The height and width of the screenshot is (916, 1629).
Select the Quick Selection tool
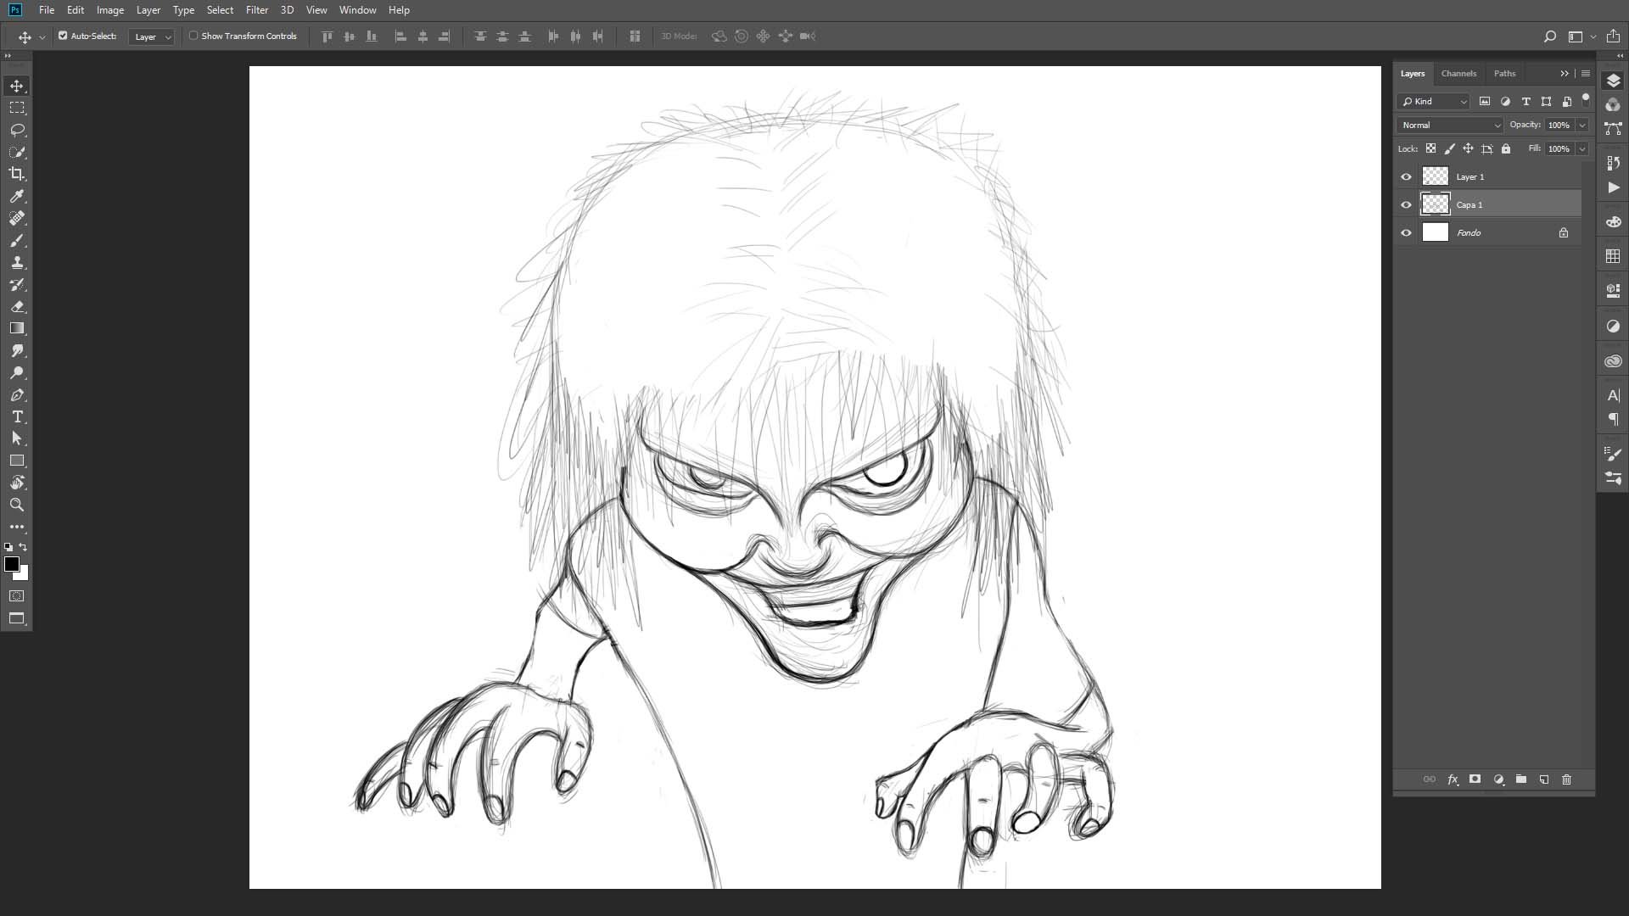point(17,152)
